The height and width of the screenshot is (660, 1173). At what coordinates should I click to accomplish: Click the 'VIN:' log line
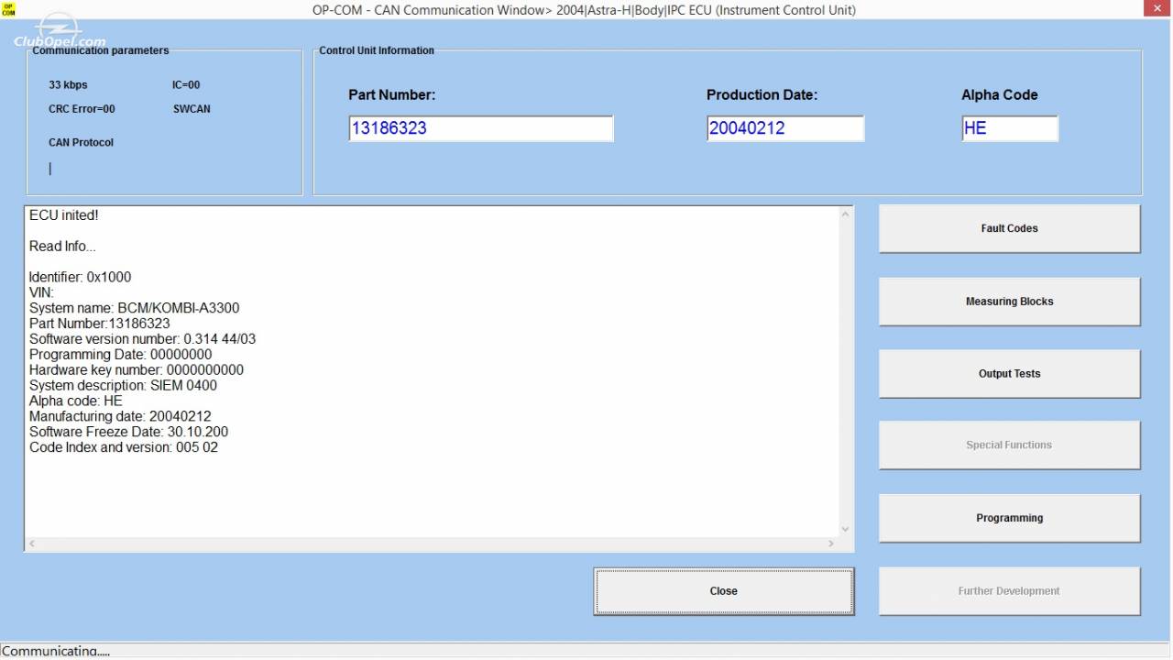click(x=41, y=292)
